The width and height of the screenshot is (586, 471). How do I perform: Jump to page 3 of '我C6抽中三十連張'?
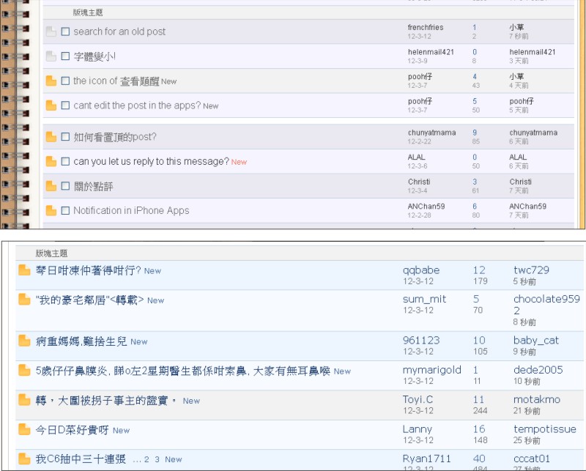pyautogui.click(x=157, y=459)
